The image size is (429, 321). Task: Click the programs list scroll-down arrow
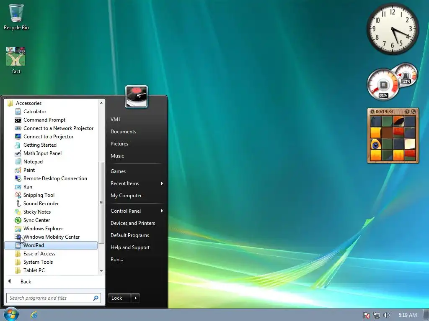(x=101, y=271)
